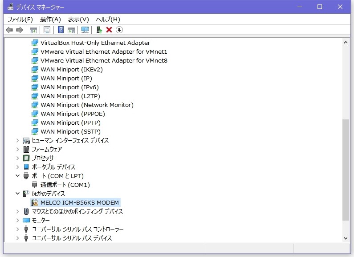The height and width of the screenshot is (257, 354).
Task: Click the ポート (COM と LPT) category icon
Action: coord(26,176)
